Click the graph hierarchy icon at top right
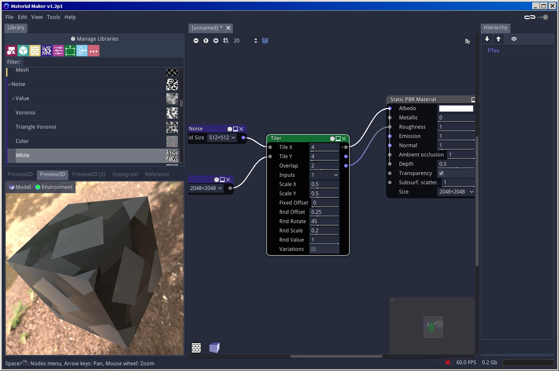559x371 pixels. tap(468, 41)
